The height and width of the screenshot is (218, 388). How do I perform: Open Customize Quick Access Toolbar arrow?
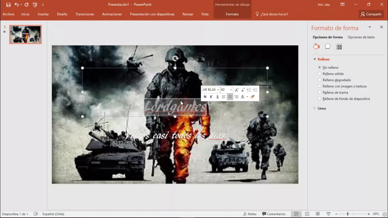(x=43, y=5)
